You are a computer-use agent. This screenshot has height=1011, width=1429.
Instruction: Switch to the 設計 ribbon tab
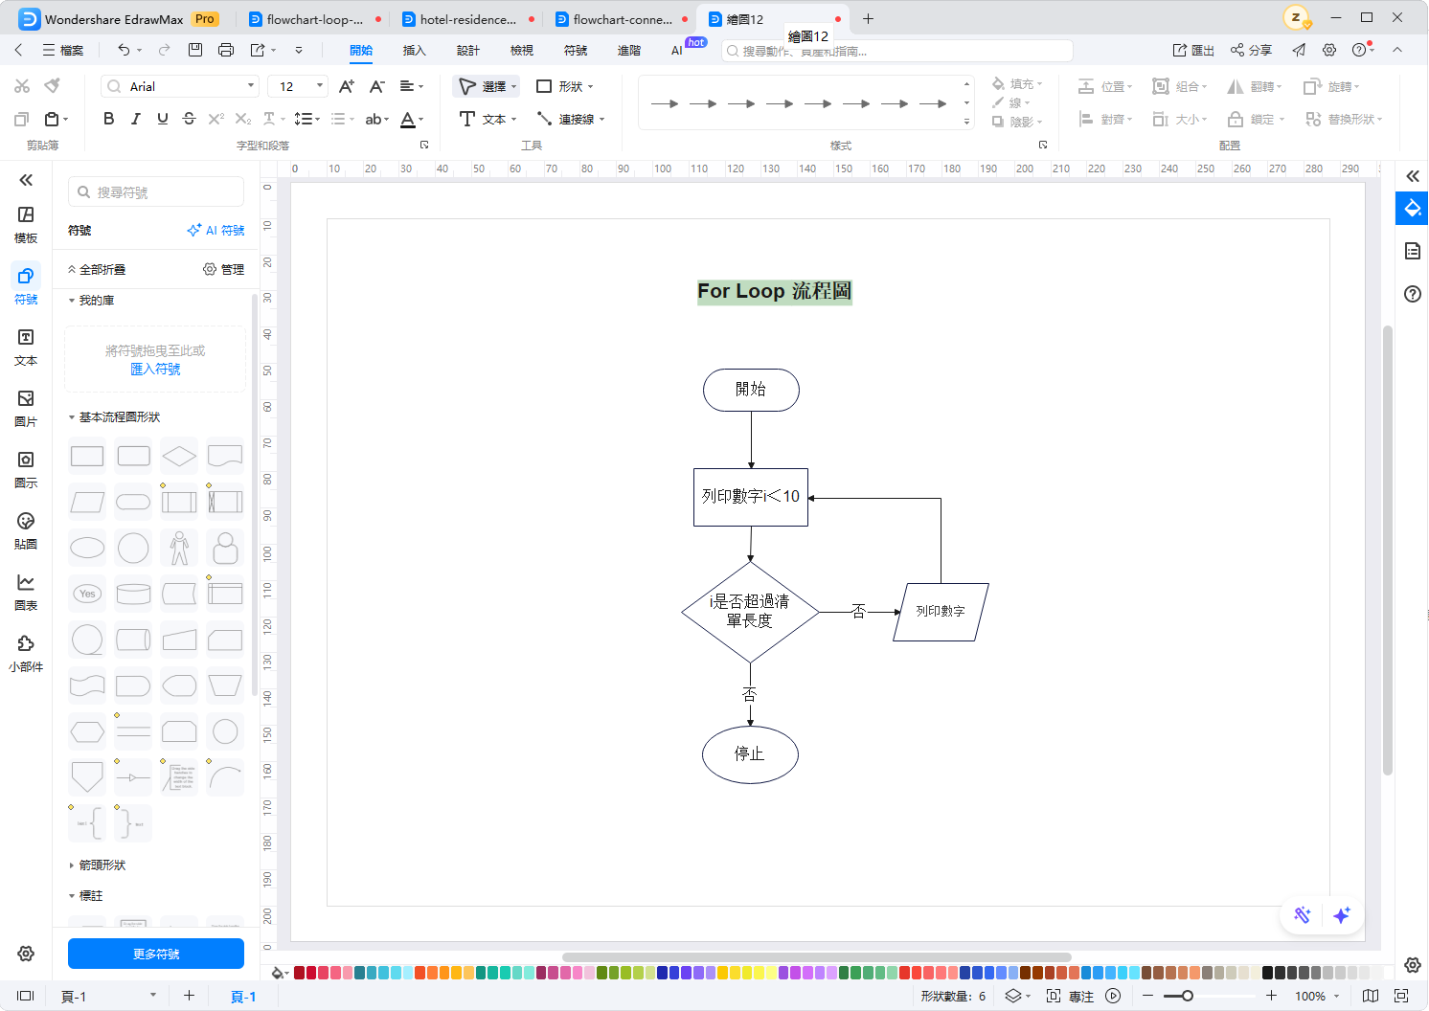(x=468, y=50)
